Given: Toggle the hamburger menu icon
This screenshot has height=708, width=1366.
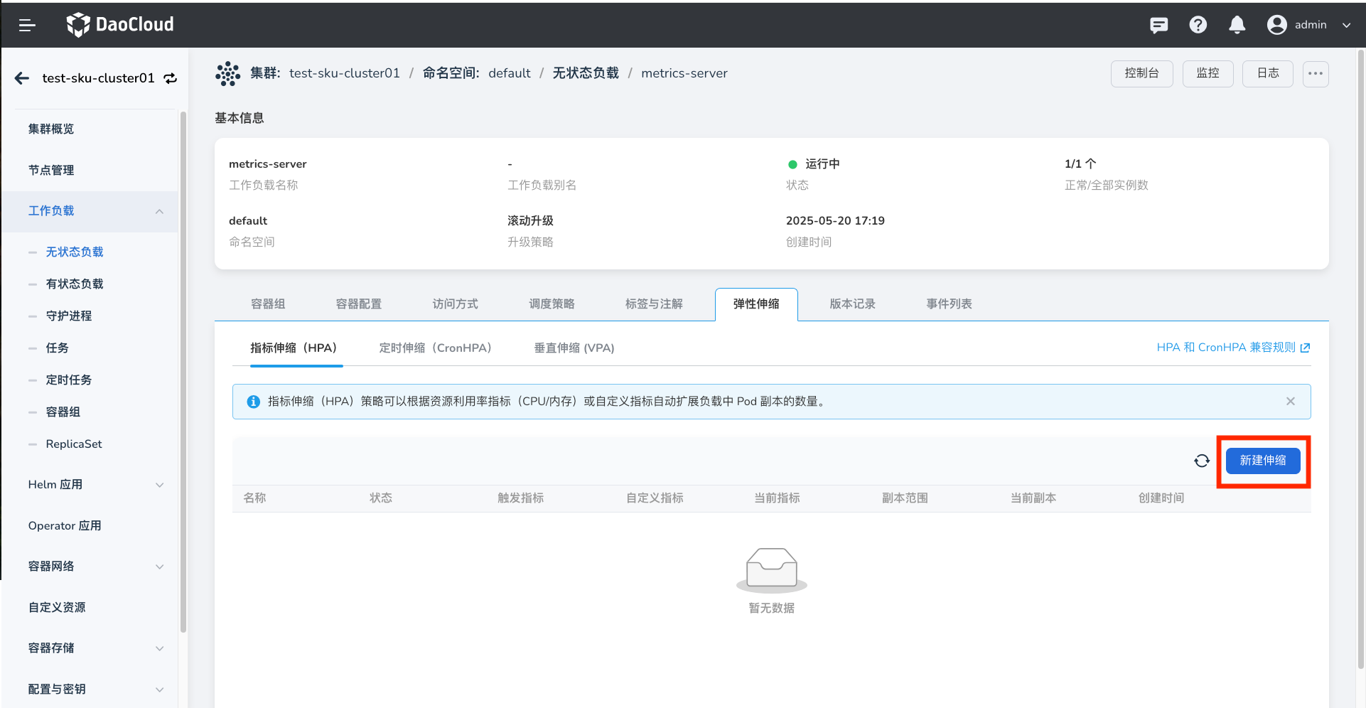Looking at the screenshot, I should pyautogui.click(x=27, y=26).
